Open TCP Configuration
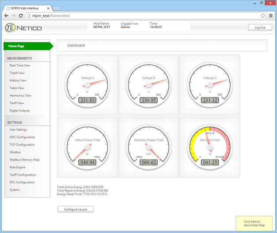 click(x=22, y=144)
